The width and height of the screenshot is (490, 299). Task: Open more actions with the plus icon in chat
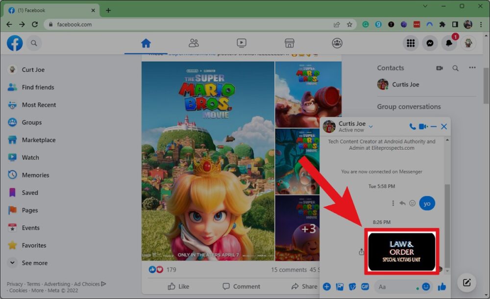click(327, 287)
